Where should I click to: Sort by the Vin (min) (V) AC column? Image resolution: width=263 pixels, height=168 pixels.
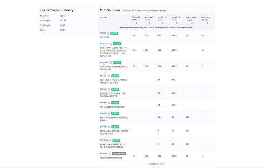(137, 23)
